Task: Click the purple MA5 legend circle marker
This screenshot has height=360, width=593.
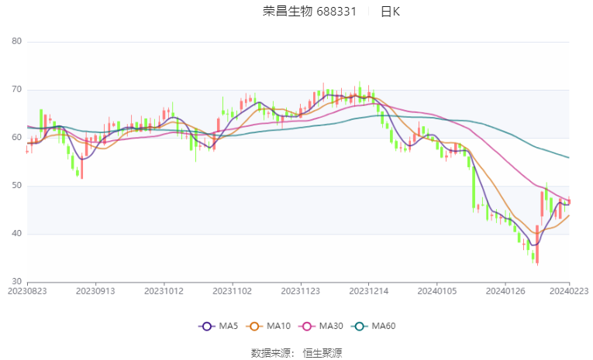Action: point(205,327)
